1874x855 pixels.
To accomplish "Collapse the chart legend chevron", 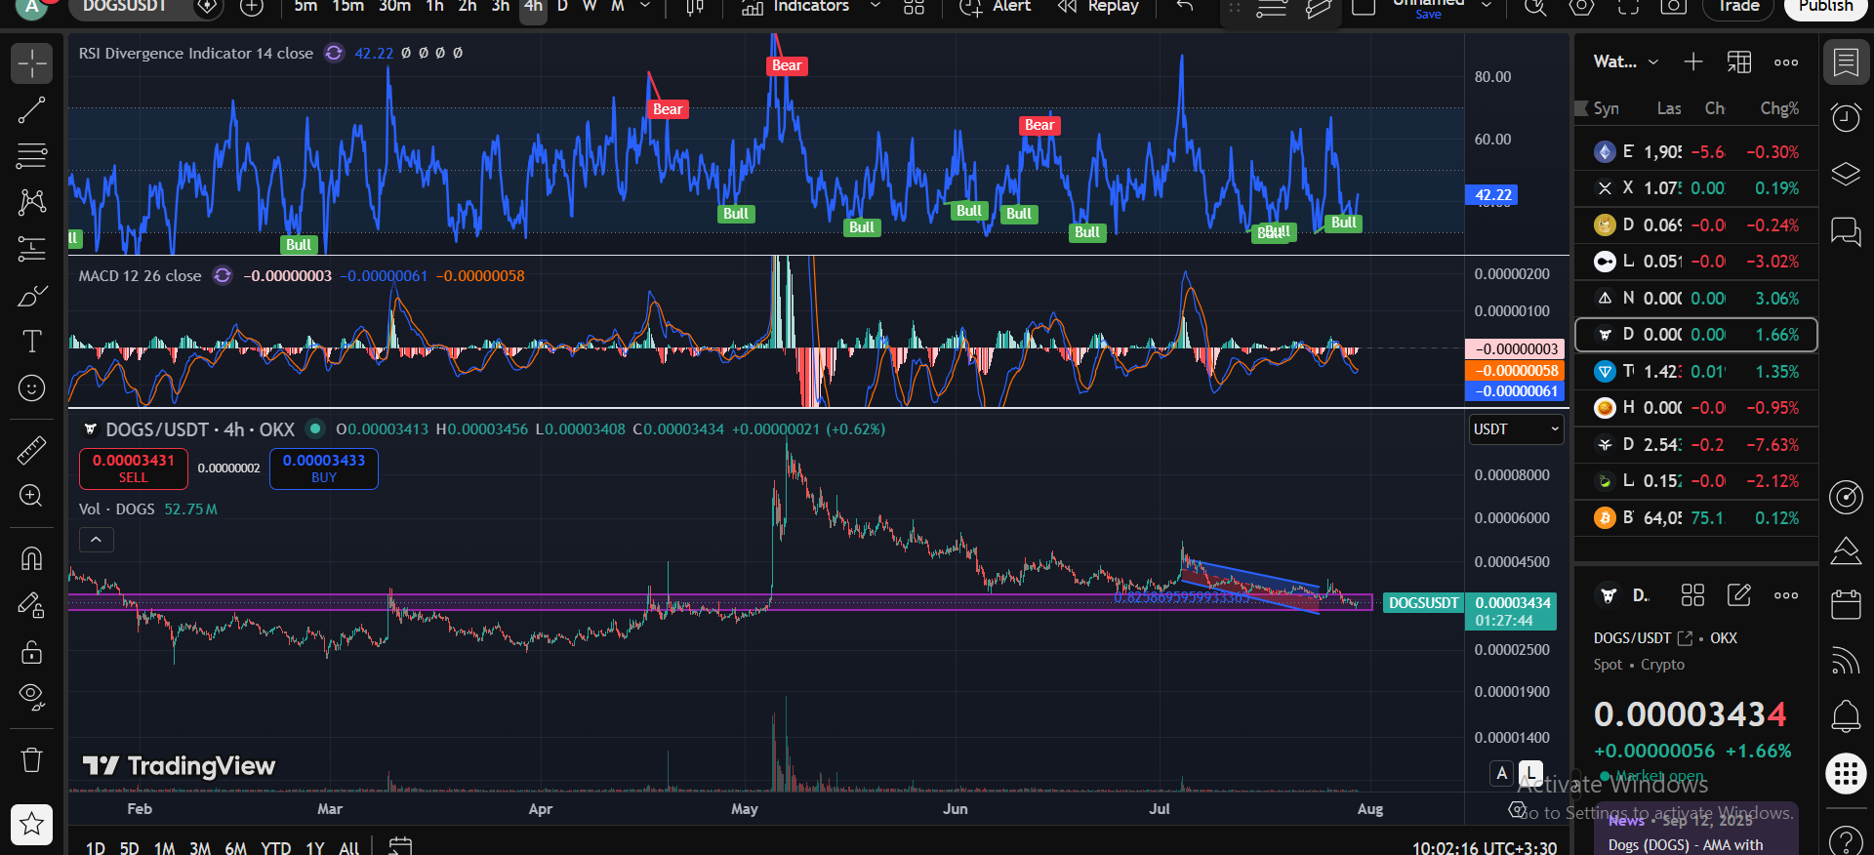I will pos(96,540).
